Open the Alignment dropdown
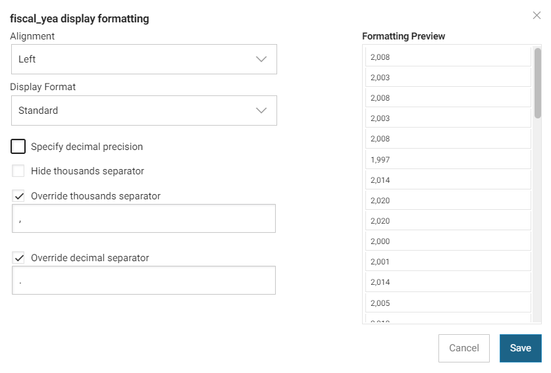The width and height of the screenshot is (551, 373). point(144,59)
